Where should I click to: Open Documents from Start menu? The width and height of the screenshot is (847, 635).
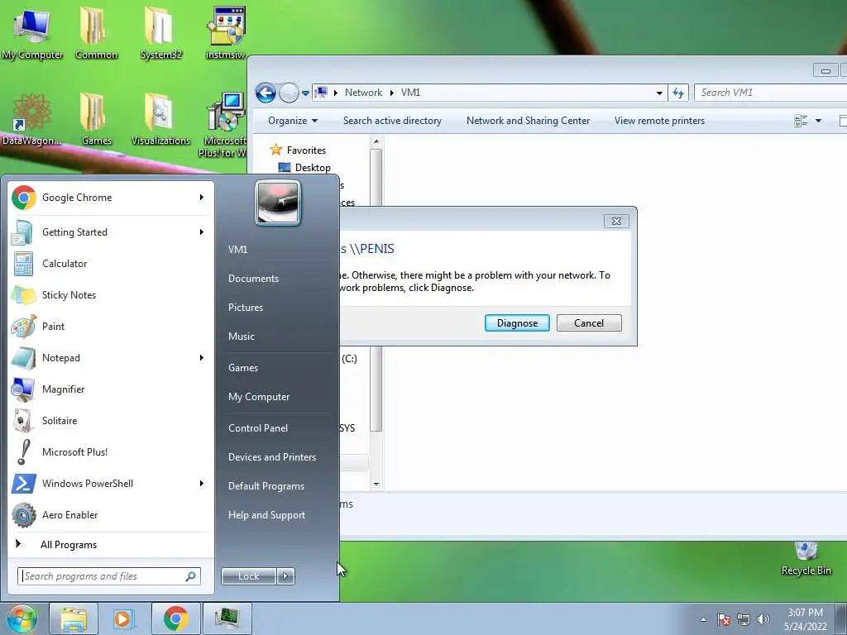pos(253,279)
